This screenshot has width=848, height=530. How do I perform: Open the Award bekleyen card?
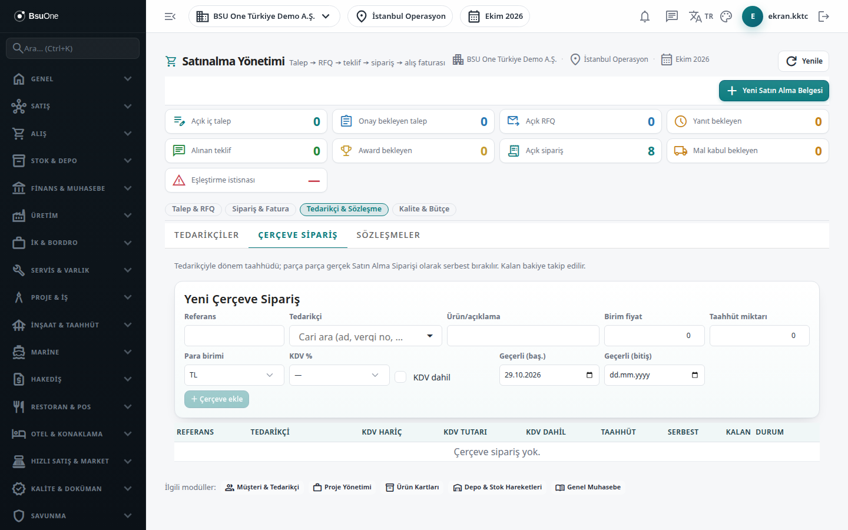click(413, 151)
